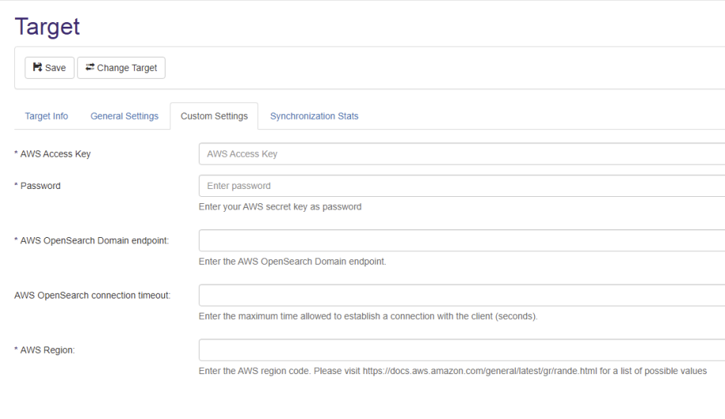
Task: Click the OpenSearch connection timeout input box
Action: pos(462,295)
